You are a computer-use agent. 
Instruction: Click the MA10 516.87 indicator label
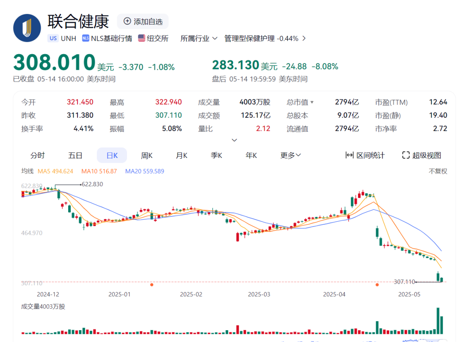click(x=99, y=171)
